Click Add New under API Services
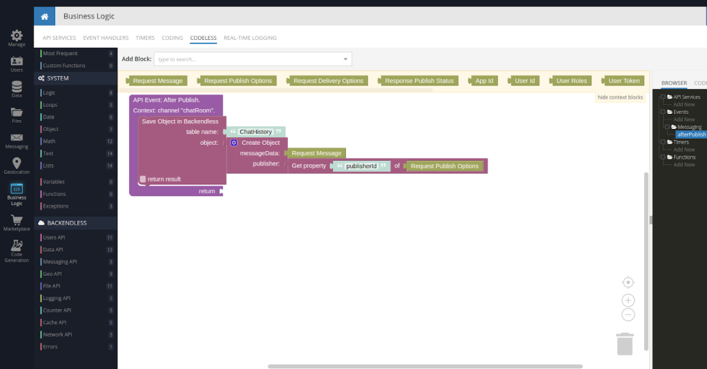 [684, 105]
